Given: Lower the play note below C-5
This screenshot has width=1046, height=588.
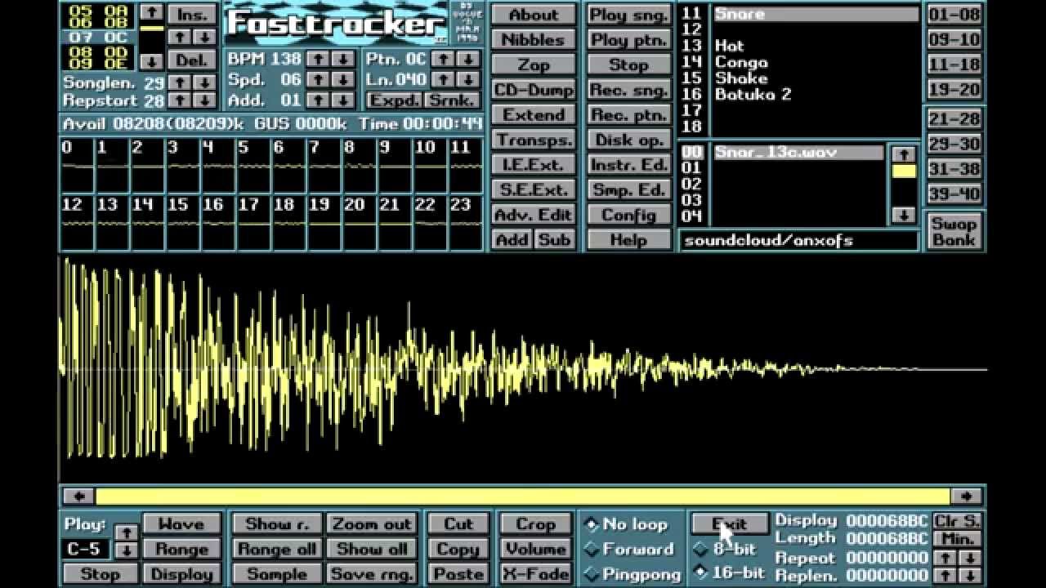Looking at the screenshot, I should click(x=126, y=550).
